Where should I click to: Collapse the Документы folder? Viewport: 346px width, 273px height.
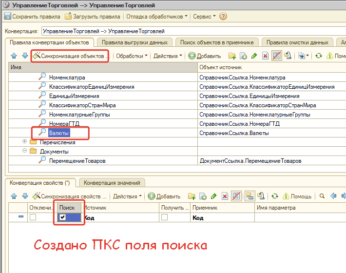tap(24, 151)
